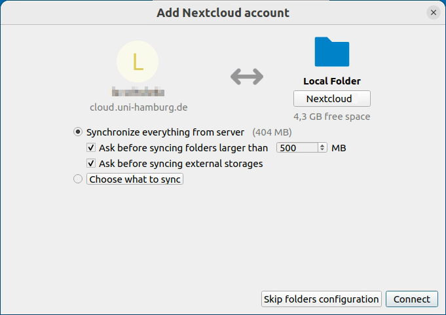Click the blurred username under the avatar
446x315 pixels.
(x=138, y=92)
